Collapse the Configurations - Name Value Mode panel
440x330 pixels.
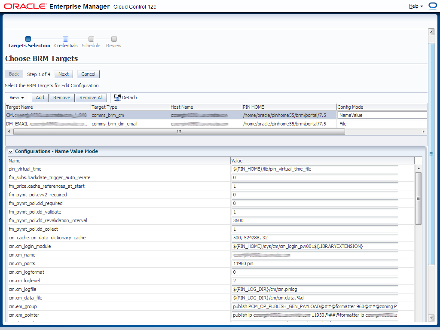pyautogui.click(x=10, y=152)
